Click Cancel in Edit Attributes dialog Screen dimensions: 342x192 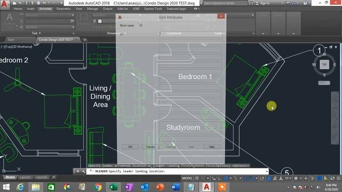click(x=150, y=147)
